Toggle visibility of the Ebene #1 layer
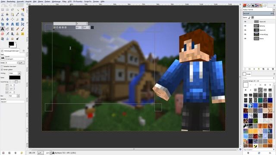Viewport: 276px width, 155px height. pos(245,30)
